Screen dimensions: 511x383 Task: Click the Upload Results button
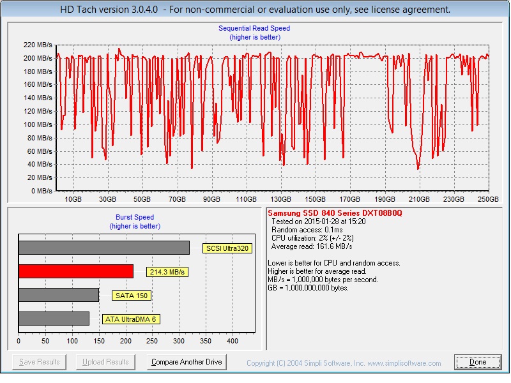pyautogui.click(x=105, y=362)
